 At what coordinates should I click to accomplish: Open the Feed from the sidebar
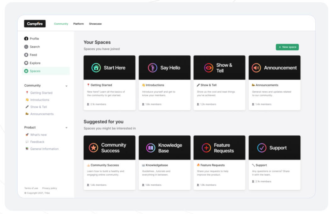click(x=26, y=54)
